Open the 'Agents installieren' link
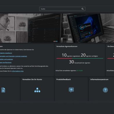The image size is (114, 114). pos(6,53)
